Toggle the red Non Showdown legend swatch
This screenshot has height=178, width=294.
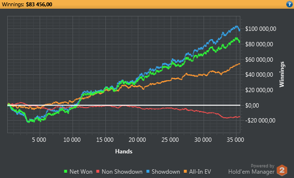point(98,171)
